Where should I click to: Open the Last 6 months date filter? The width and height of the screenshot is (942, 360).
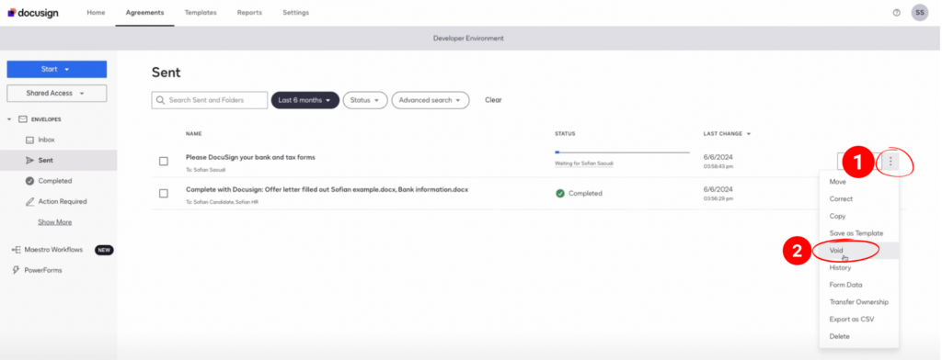click(x=305, y=100)
